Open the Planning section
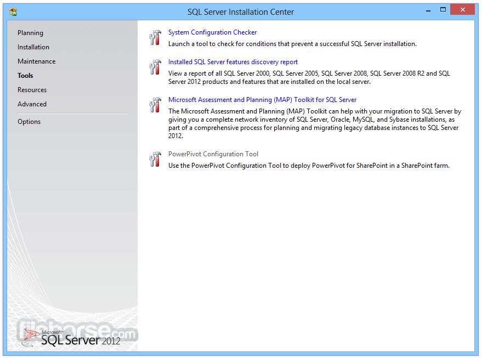Image resolution: width=482 pixels, height=358 pixels. click(30, 33)
